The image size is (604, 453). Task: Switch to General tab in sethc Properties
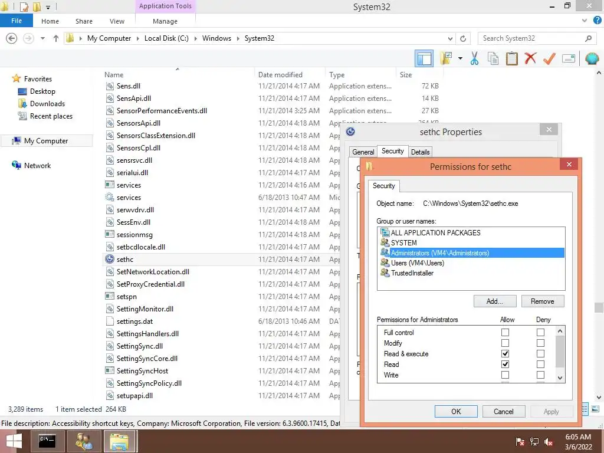(363, 152)
